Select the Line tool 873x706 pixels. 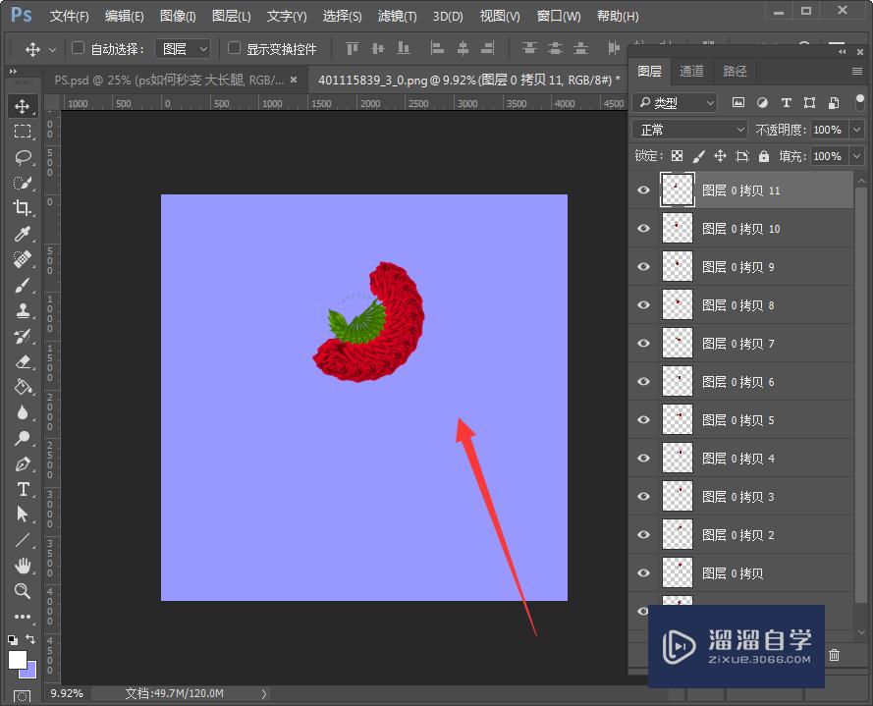point(23,540)
